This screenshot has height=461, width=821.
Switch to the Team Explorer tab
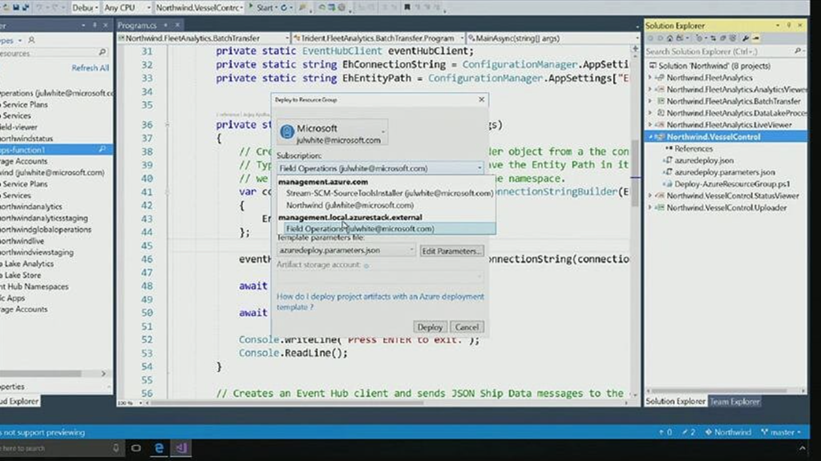[734, 401]
